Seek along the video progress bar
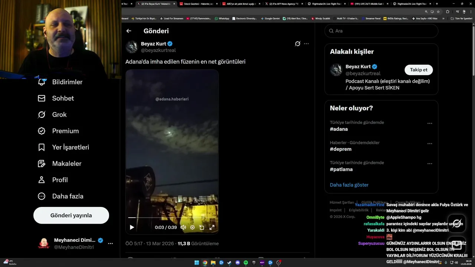Screen dimensions: 475x267 pos(172,218)
